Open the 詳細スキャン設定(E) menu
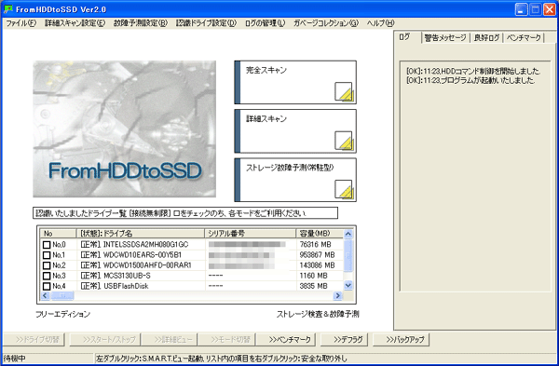Image resolution: width=559 pixels, height=366 pixels. click(x=75, y=23)
